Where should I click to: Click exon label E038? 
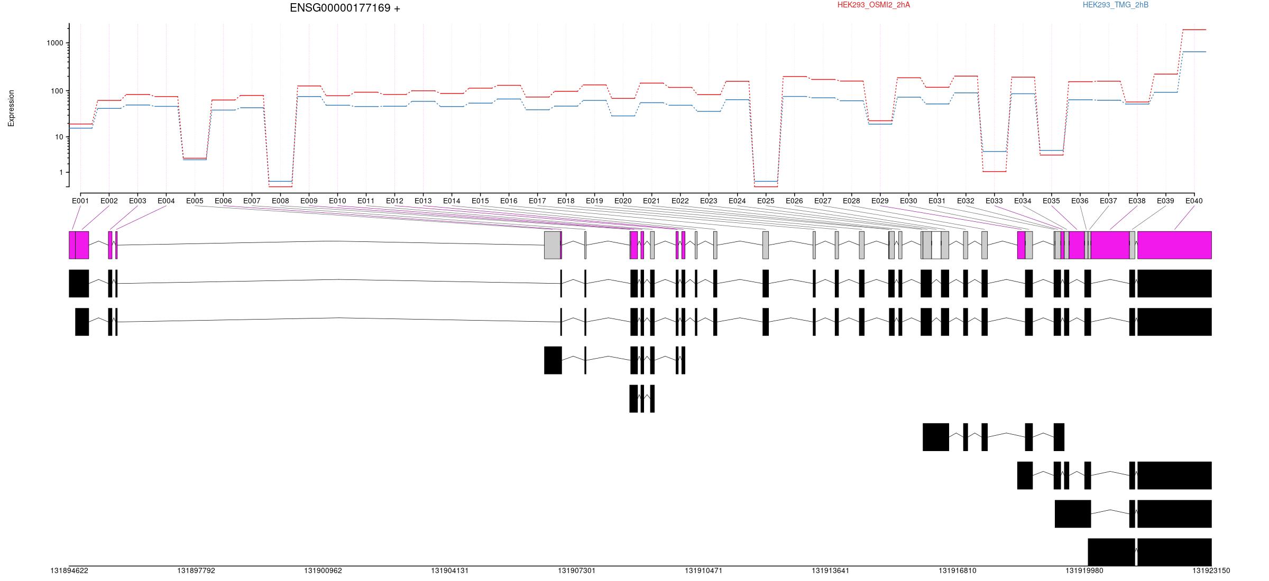(1137, 201)
